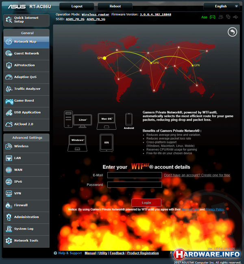This screenshot has height=264, width=244.
Task: Open Product Registration link
Action: click(x=143, y=253)
